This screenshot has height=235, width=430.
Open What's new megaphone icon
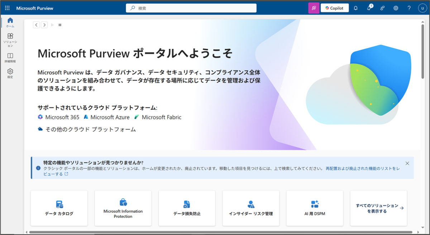[369, 8]
